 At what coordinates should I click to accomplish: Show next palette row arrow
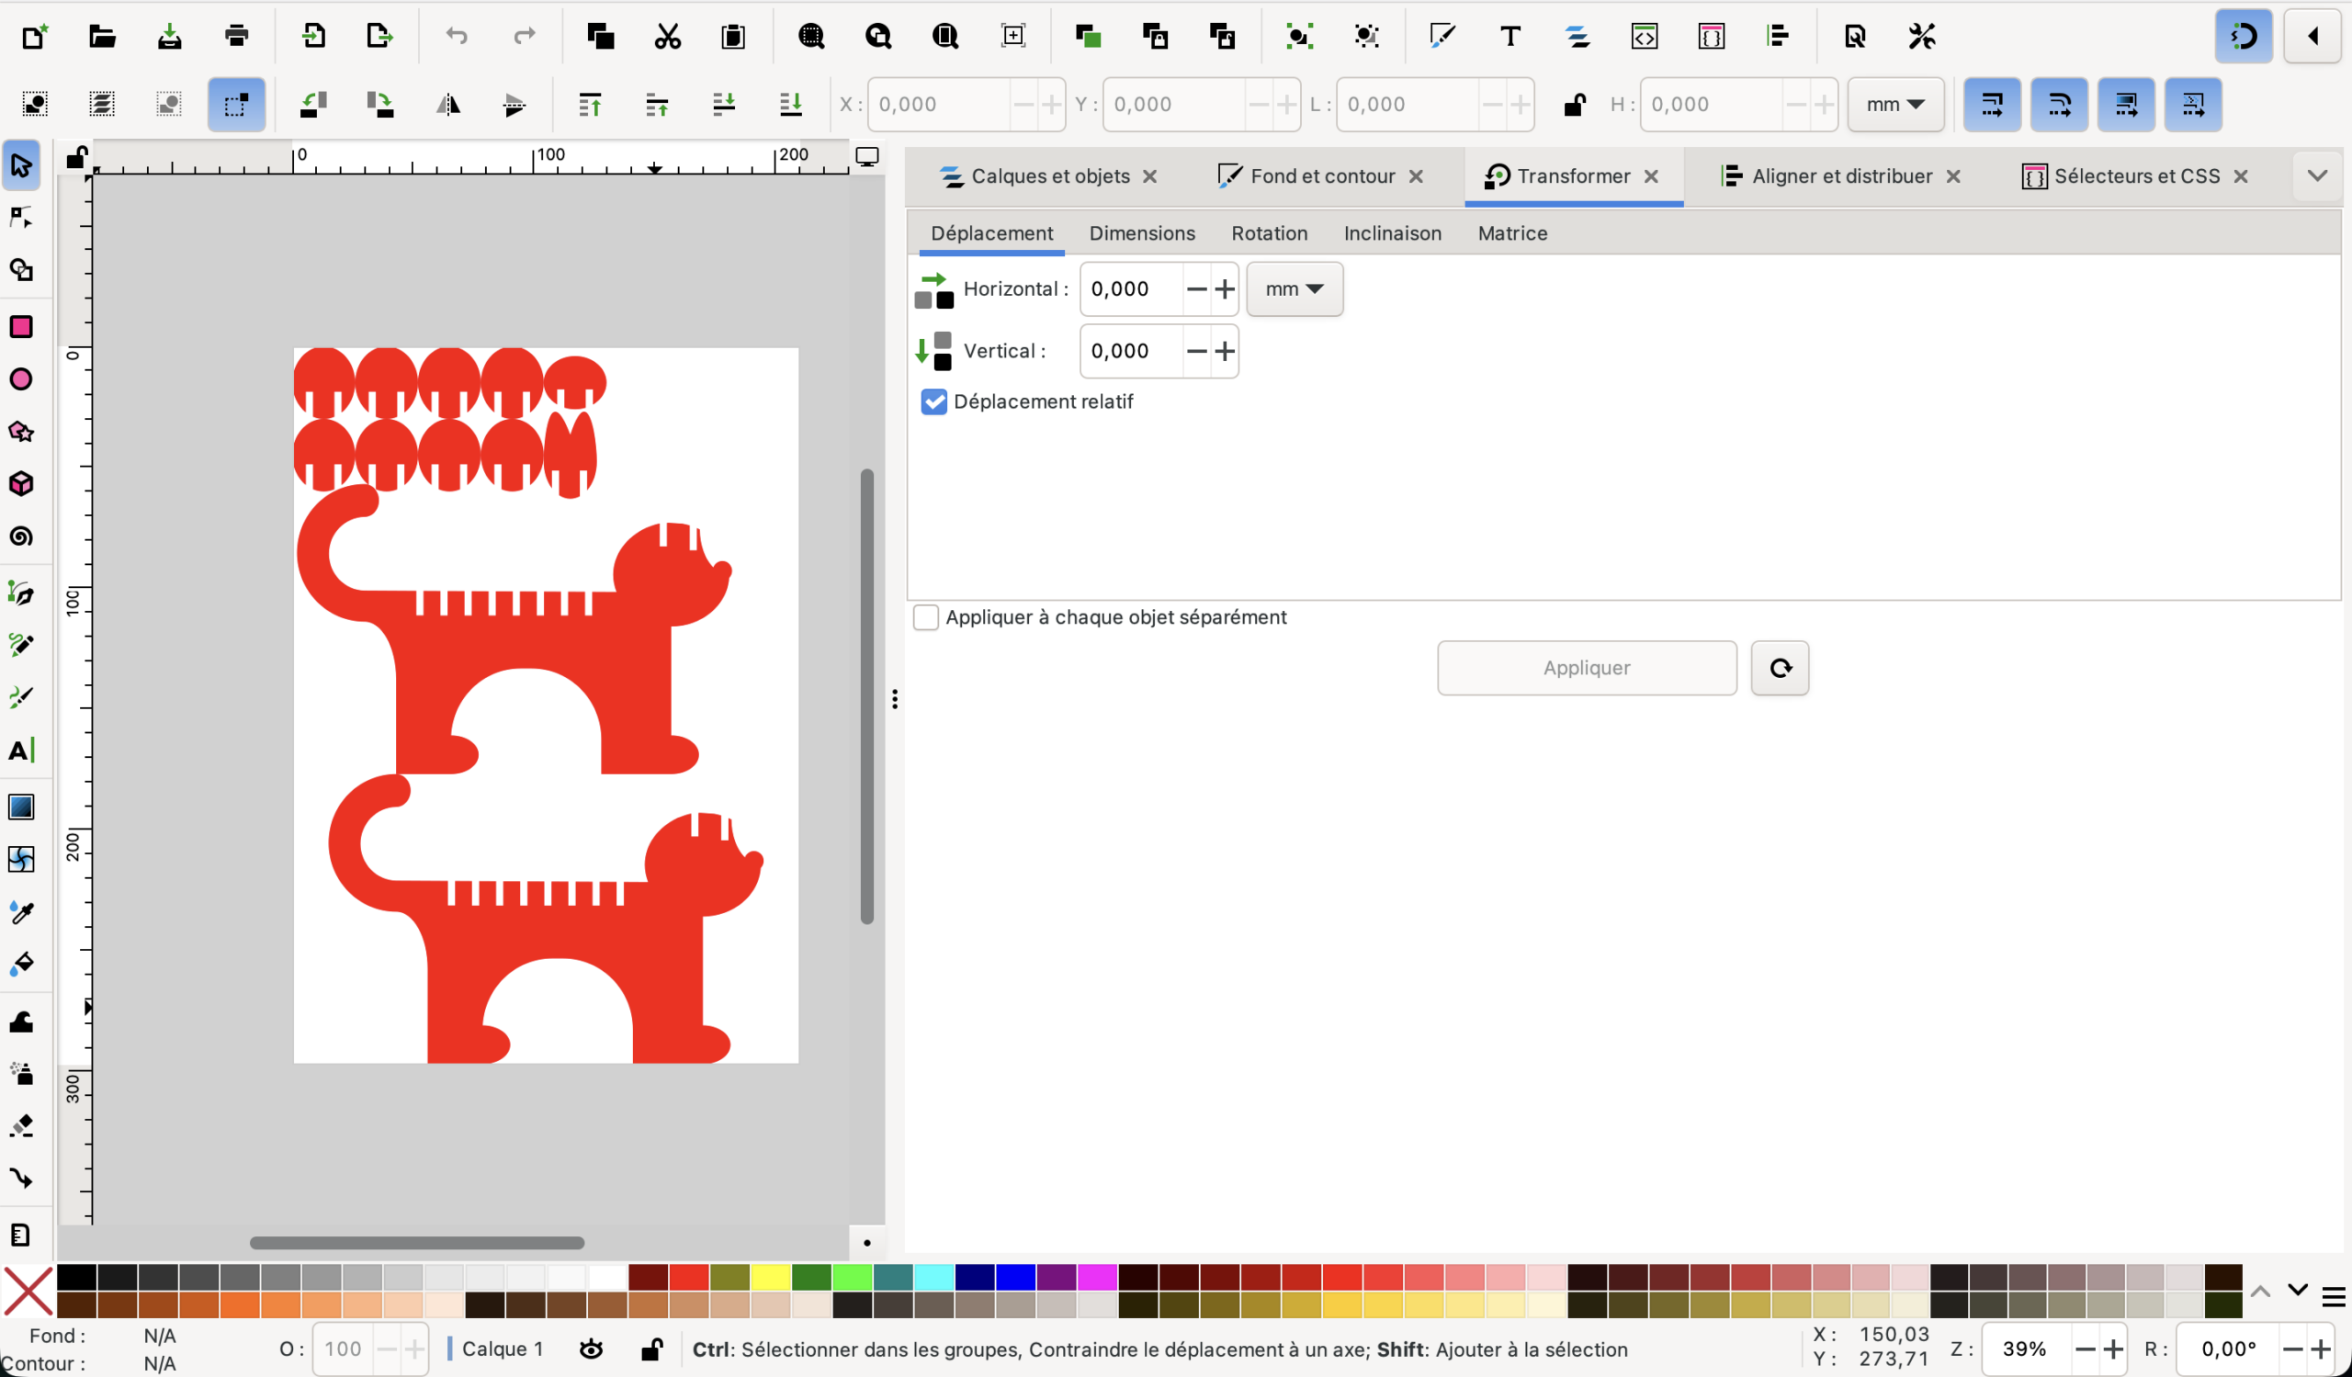(2298, 1292)
